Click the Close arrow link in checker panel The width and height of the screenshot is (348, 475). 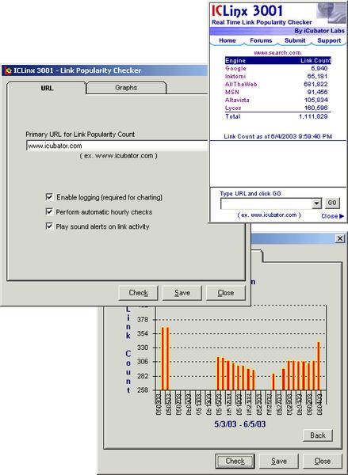coord(332,216)
